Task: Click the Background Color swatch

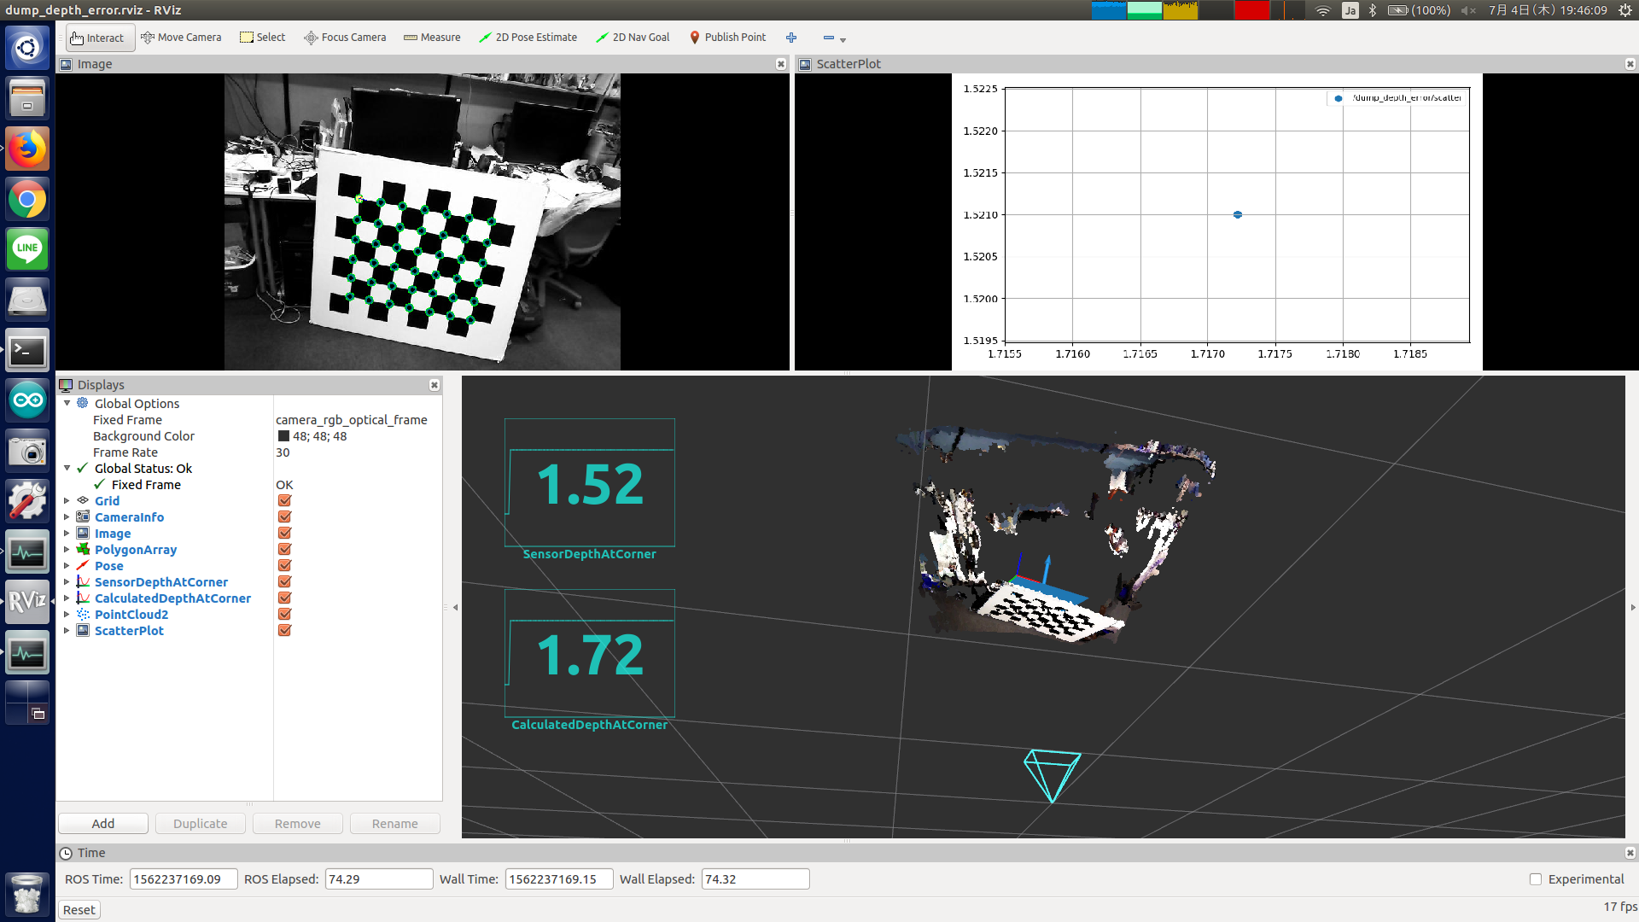Action: 283,436
